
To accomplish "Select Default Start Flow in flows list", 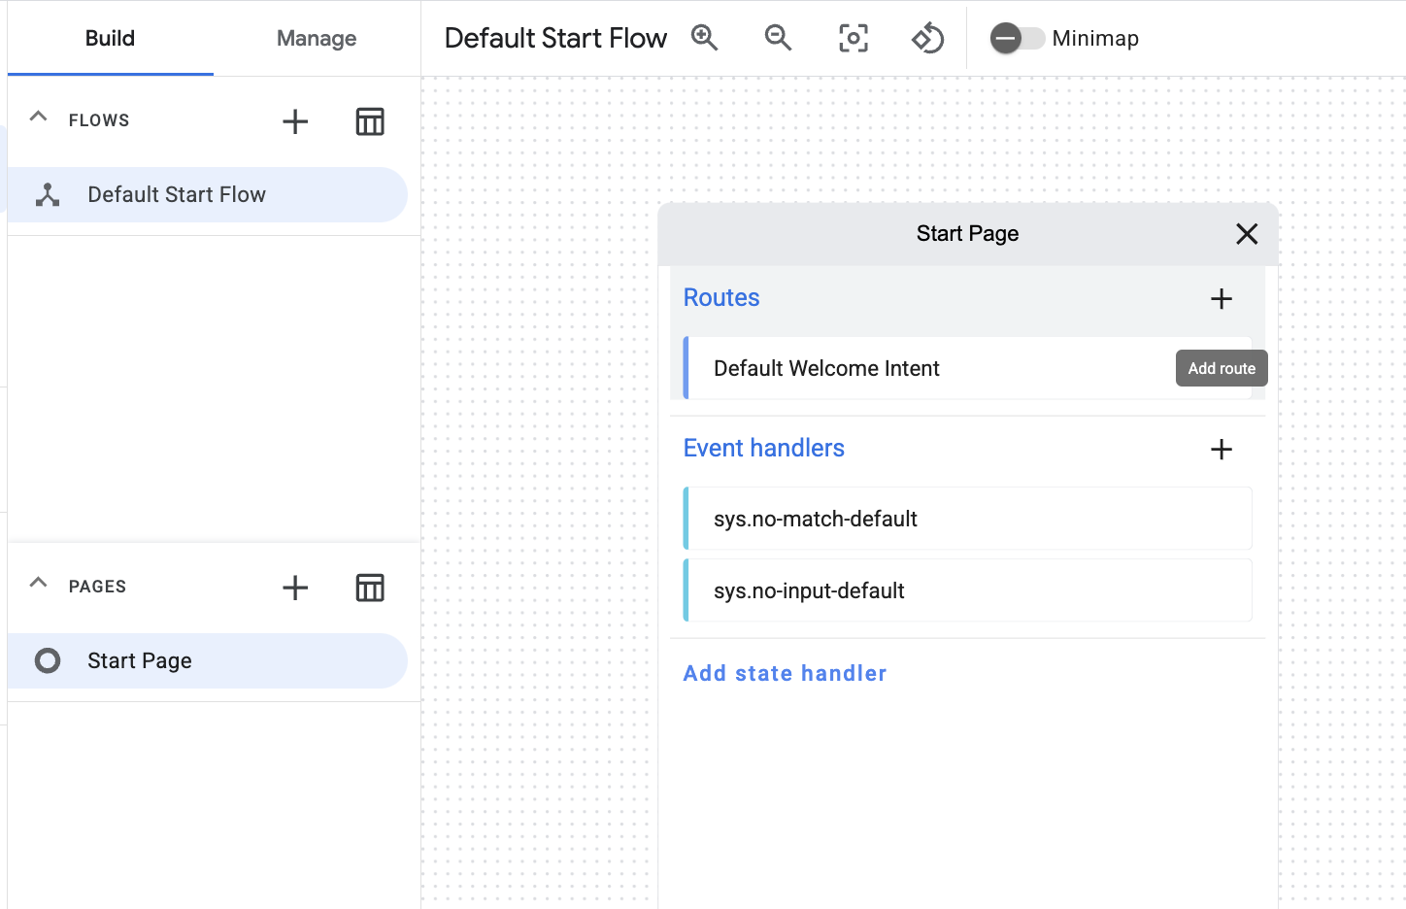I will (x=207, y=194).
